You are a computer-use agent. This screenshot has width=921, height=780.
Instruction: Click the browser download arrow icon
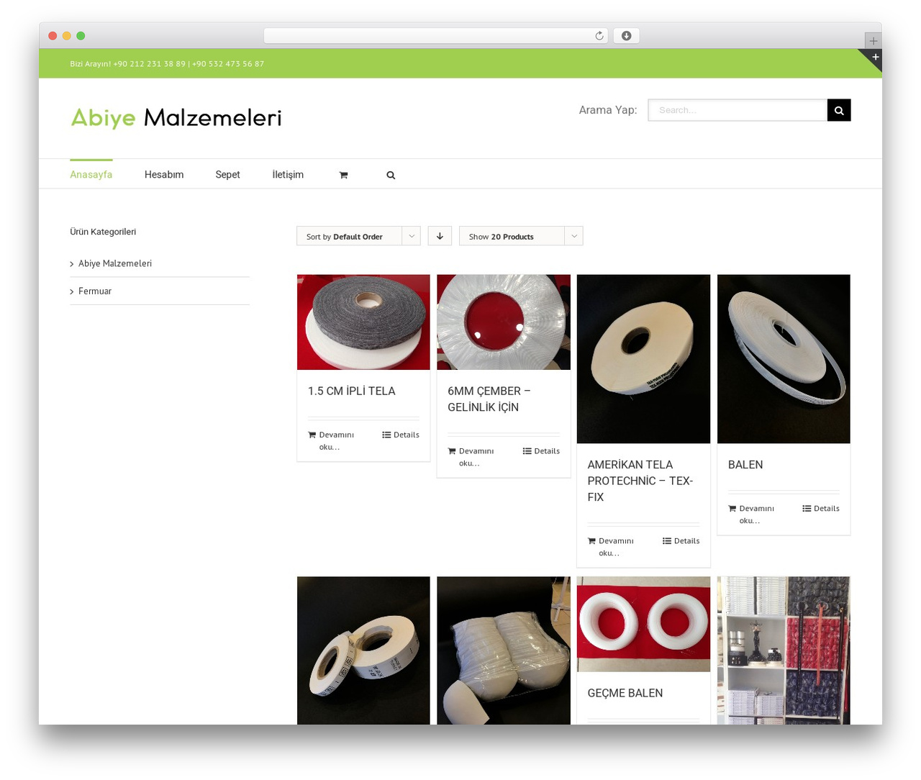[627, 36]
